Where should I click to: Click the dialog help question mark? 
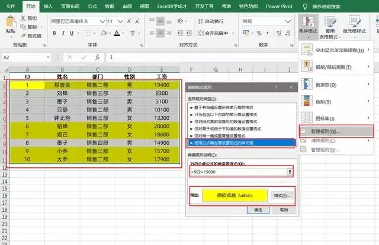[x=276, y=87]
